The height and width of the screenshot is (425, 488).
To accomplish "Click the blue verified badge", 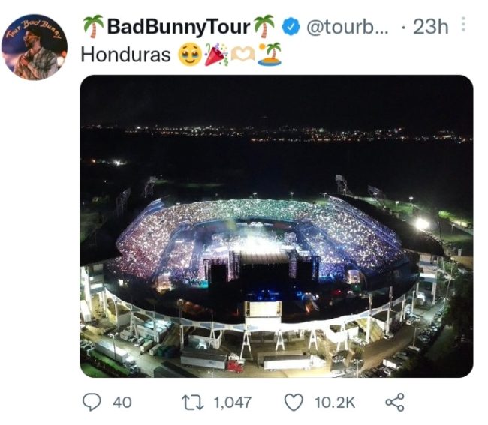I will click(291, 28).
